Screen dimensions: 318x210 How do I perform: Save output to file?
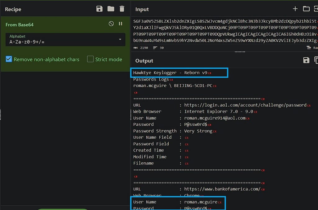click(306, 60)
